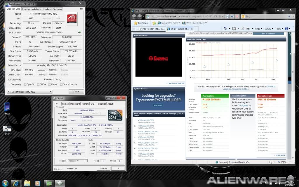299x187 pixels.
Task: Expand the Web Slice Gallery dropdown
Action: [x=206, y=23]
